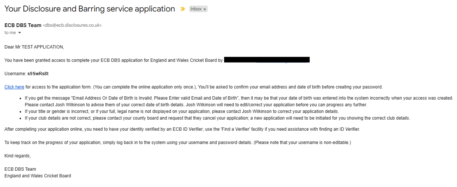
Task: Expand recipient details arrow beside "to me"
Action: pyautogui.click(x=20, y=33)
